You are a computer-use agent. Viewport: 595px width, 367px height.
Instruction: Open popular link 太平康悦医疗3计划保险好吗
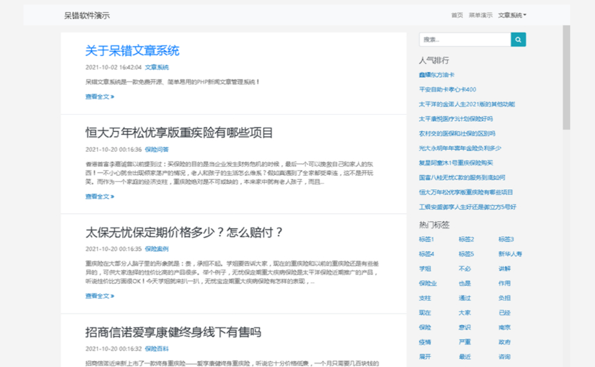[456, 119]
